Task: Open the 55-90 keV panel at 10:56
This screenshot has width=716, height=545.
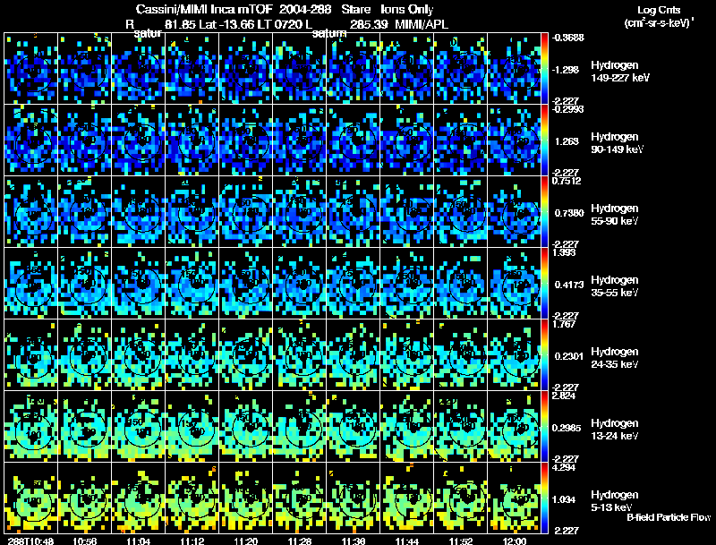Action: pos(84,212)
